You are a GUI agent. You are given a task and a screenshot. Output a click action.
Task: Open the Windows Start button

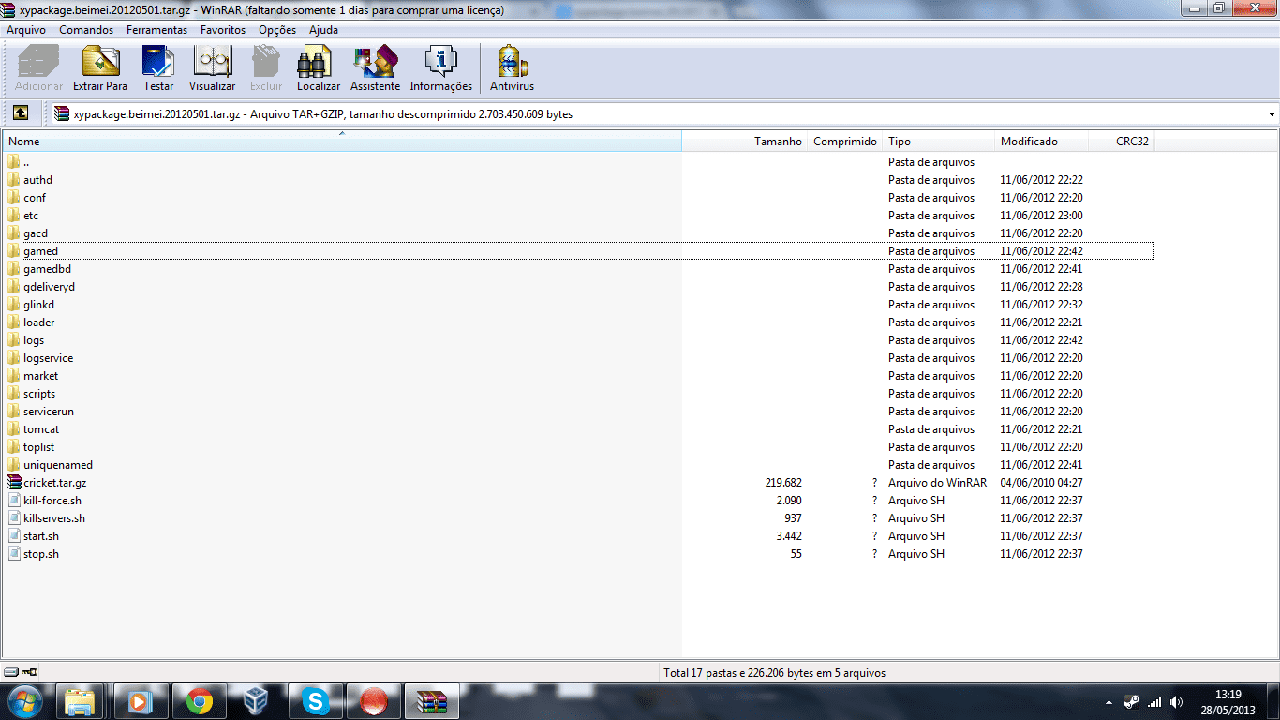click(25, 701)
